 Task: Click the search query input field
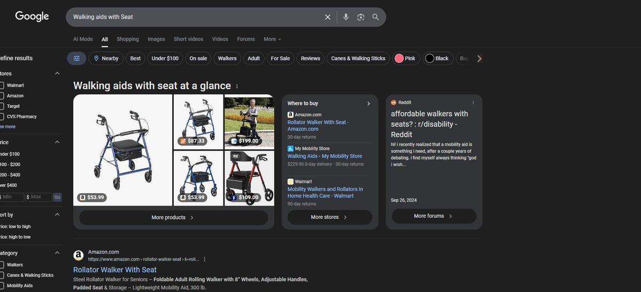pos(196,17)
